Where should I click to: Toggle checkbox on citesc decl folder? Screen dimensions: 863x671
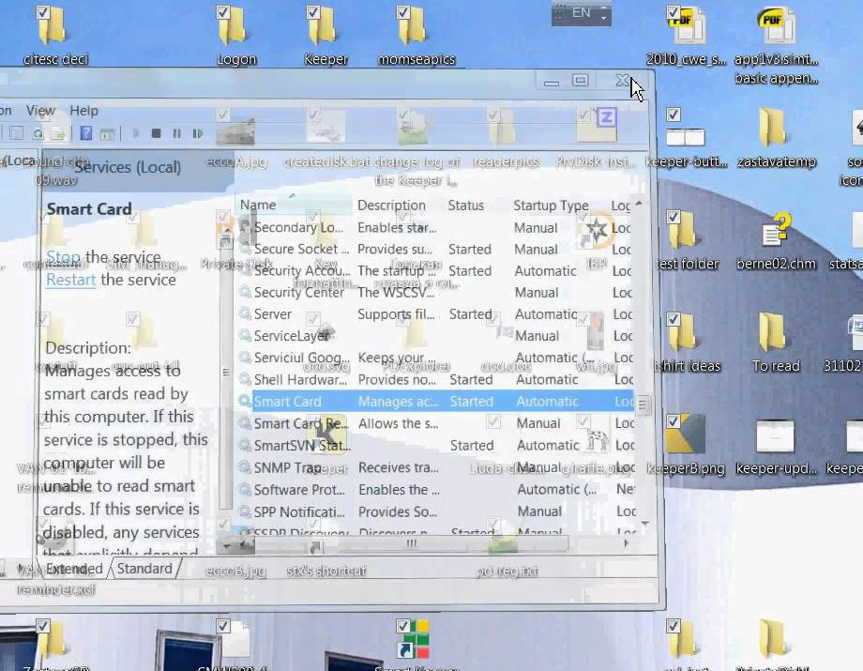41,13
